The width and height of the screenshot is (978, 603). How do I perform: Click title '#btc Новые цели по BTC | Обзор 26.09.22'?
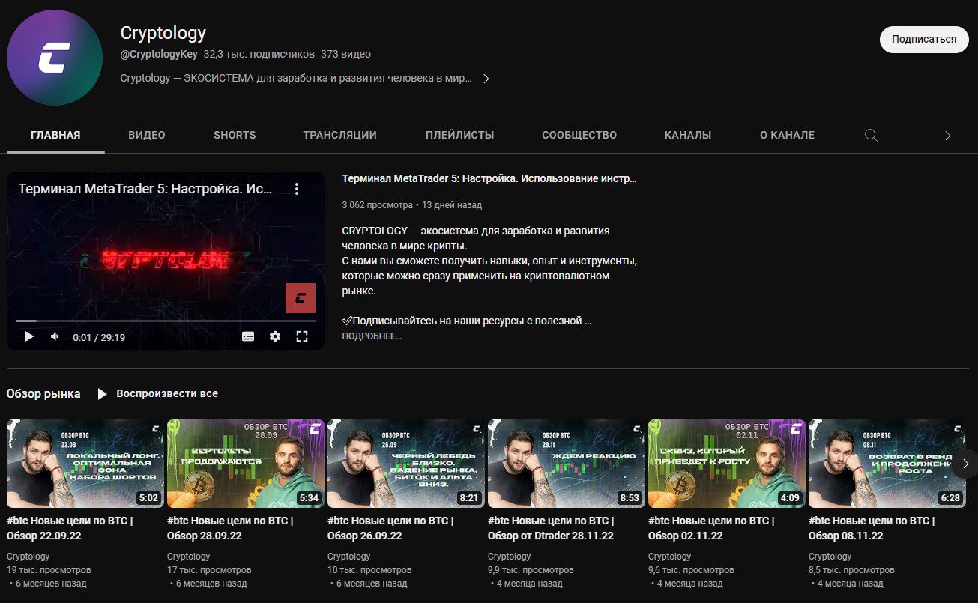[x=390, y=528]
